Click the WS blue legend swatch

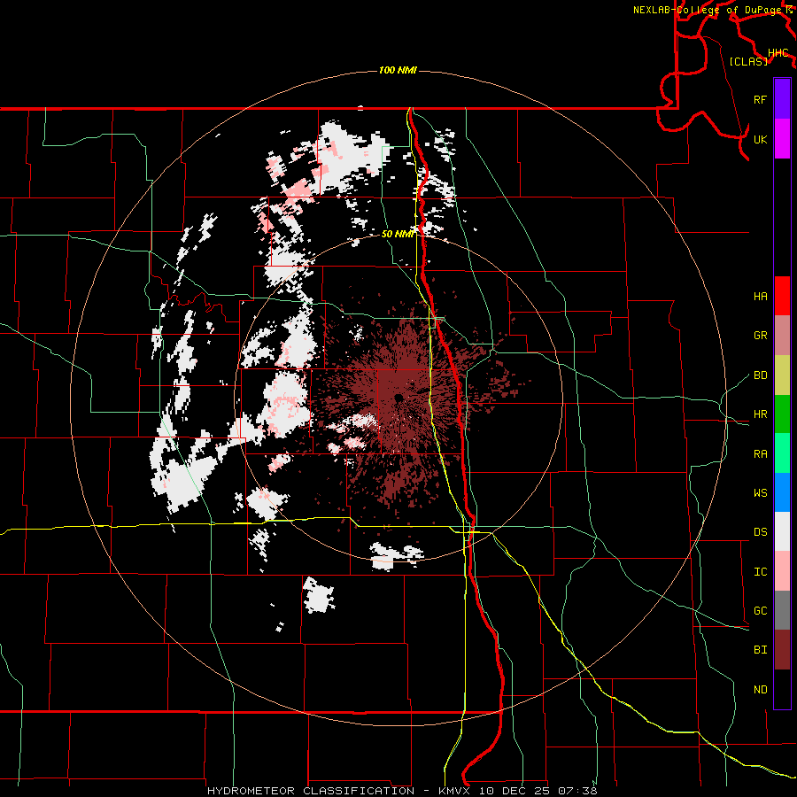click(782, 492)
